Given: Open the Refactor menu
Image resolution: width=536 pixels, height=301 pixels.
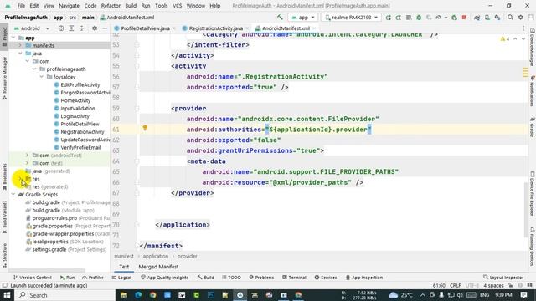Looking at the screenshot, I should (111, 6).
